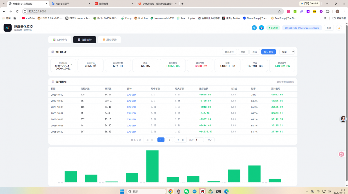The width and height of the screenshot is (348, 194).
Task: Select the 余额 chart mode
Action: [243, 52]
